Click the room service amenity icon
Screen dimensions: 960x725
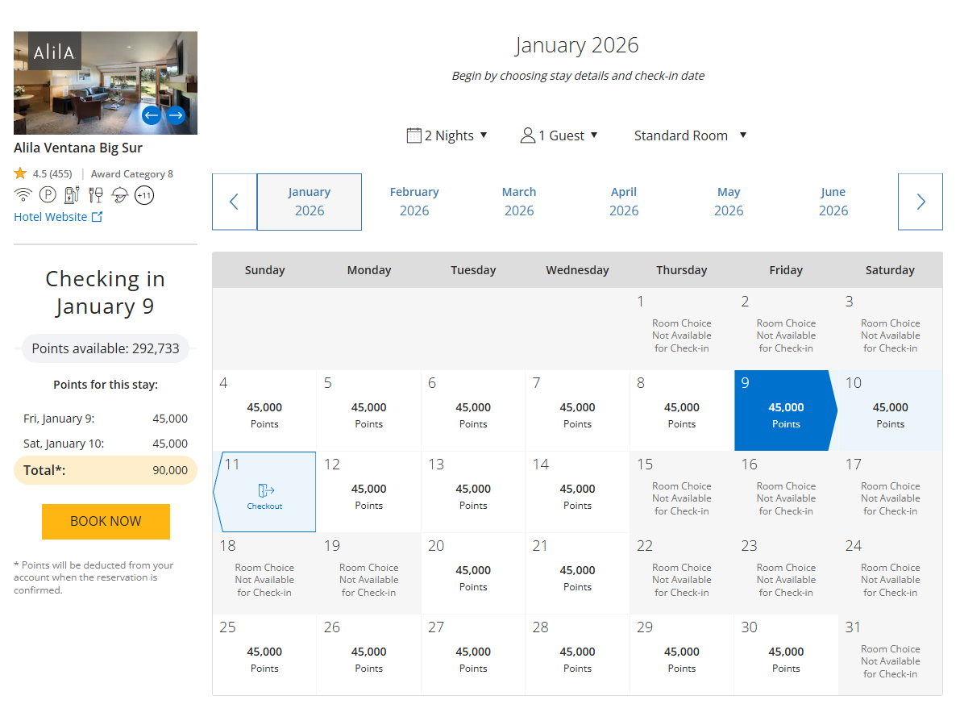coord(120,195)
